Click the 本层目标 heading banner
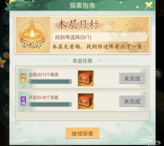164x146 pixels. pos(78,25)
